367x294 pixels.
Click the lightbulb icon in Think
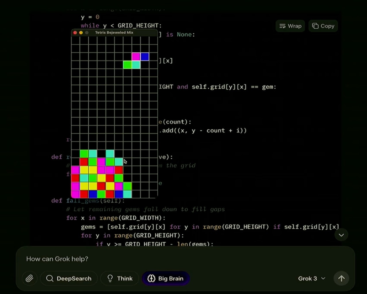[x=110, y=278]
